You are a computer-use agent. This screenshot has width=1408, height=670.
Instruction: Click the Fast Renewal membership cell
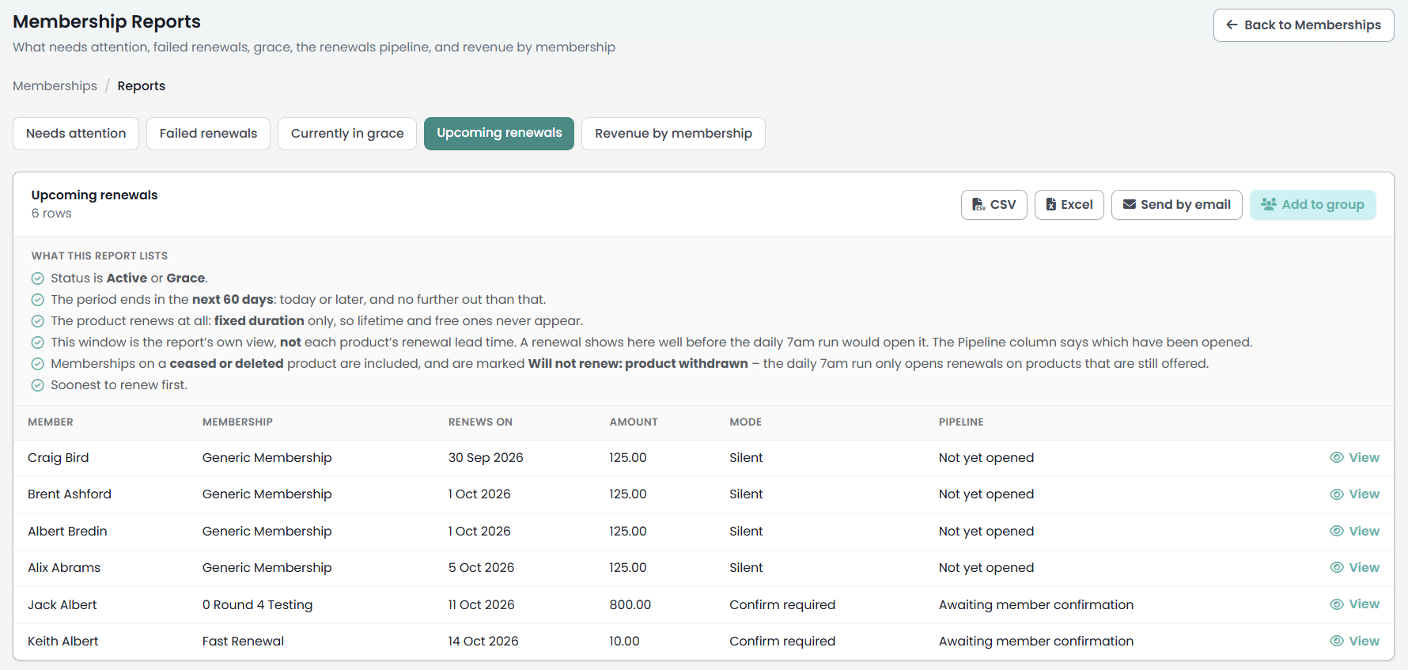point(243,642)
